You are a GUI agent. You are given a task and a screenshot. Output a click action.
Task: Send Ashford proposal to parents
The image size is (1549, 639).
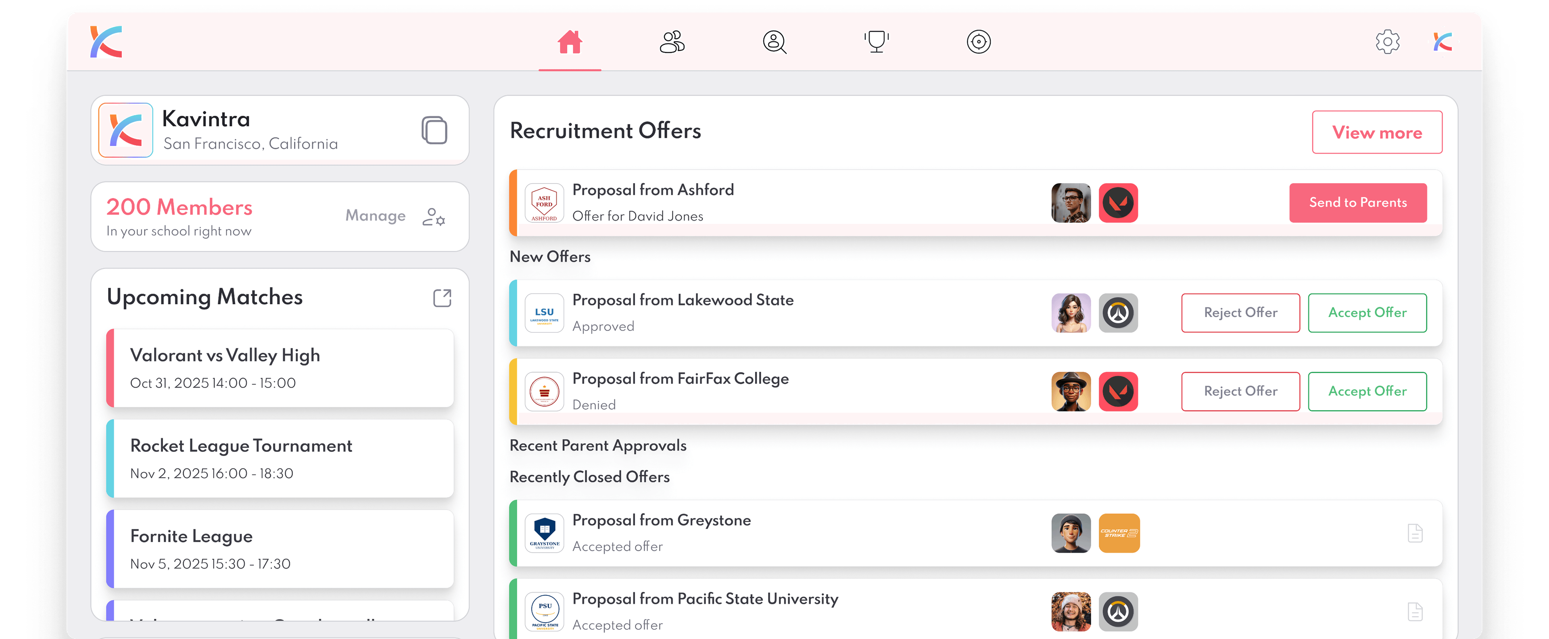pyautogui.click(x=1357, y=203)
